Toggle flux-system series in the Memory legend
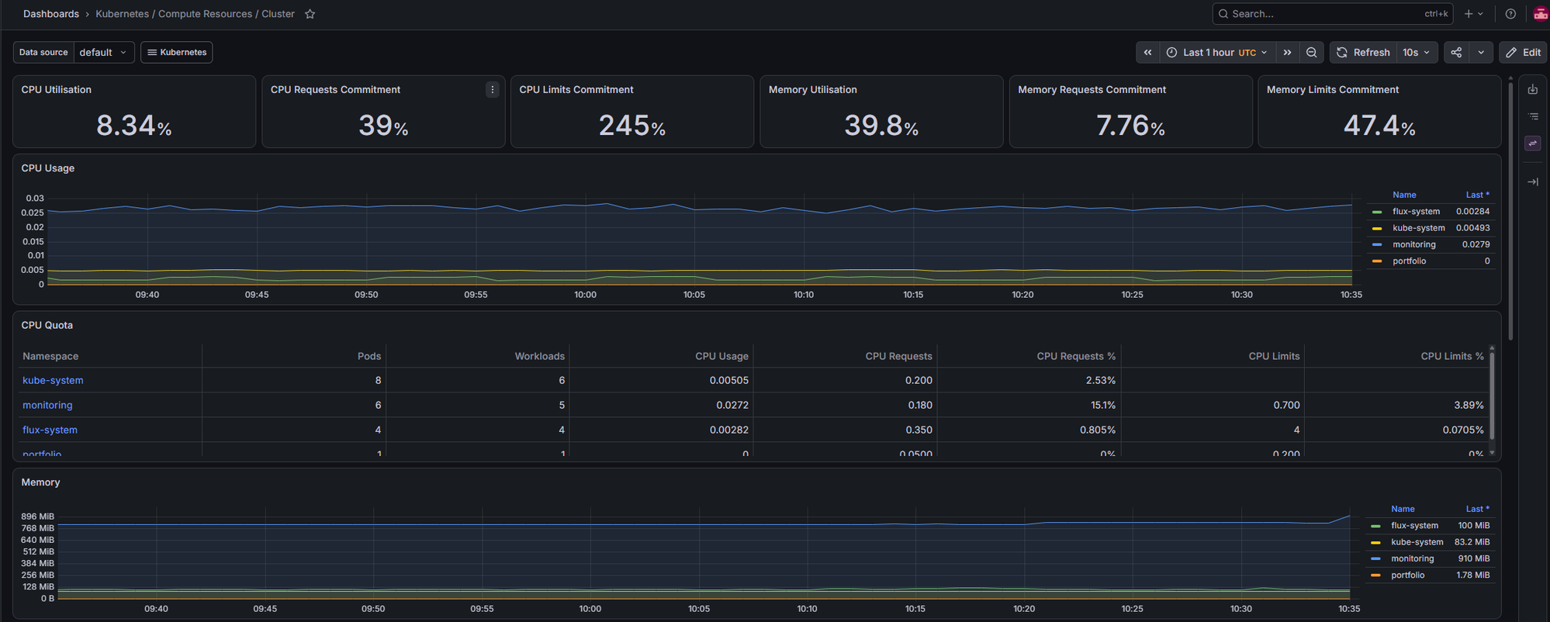Screen dimensions: 1550x622 click(1414, 526)
